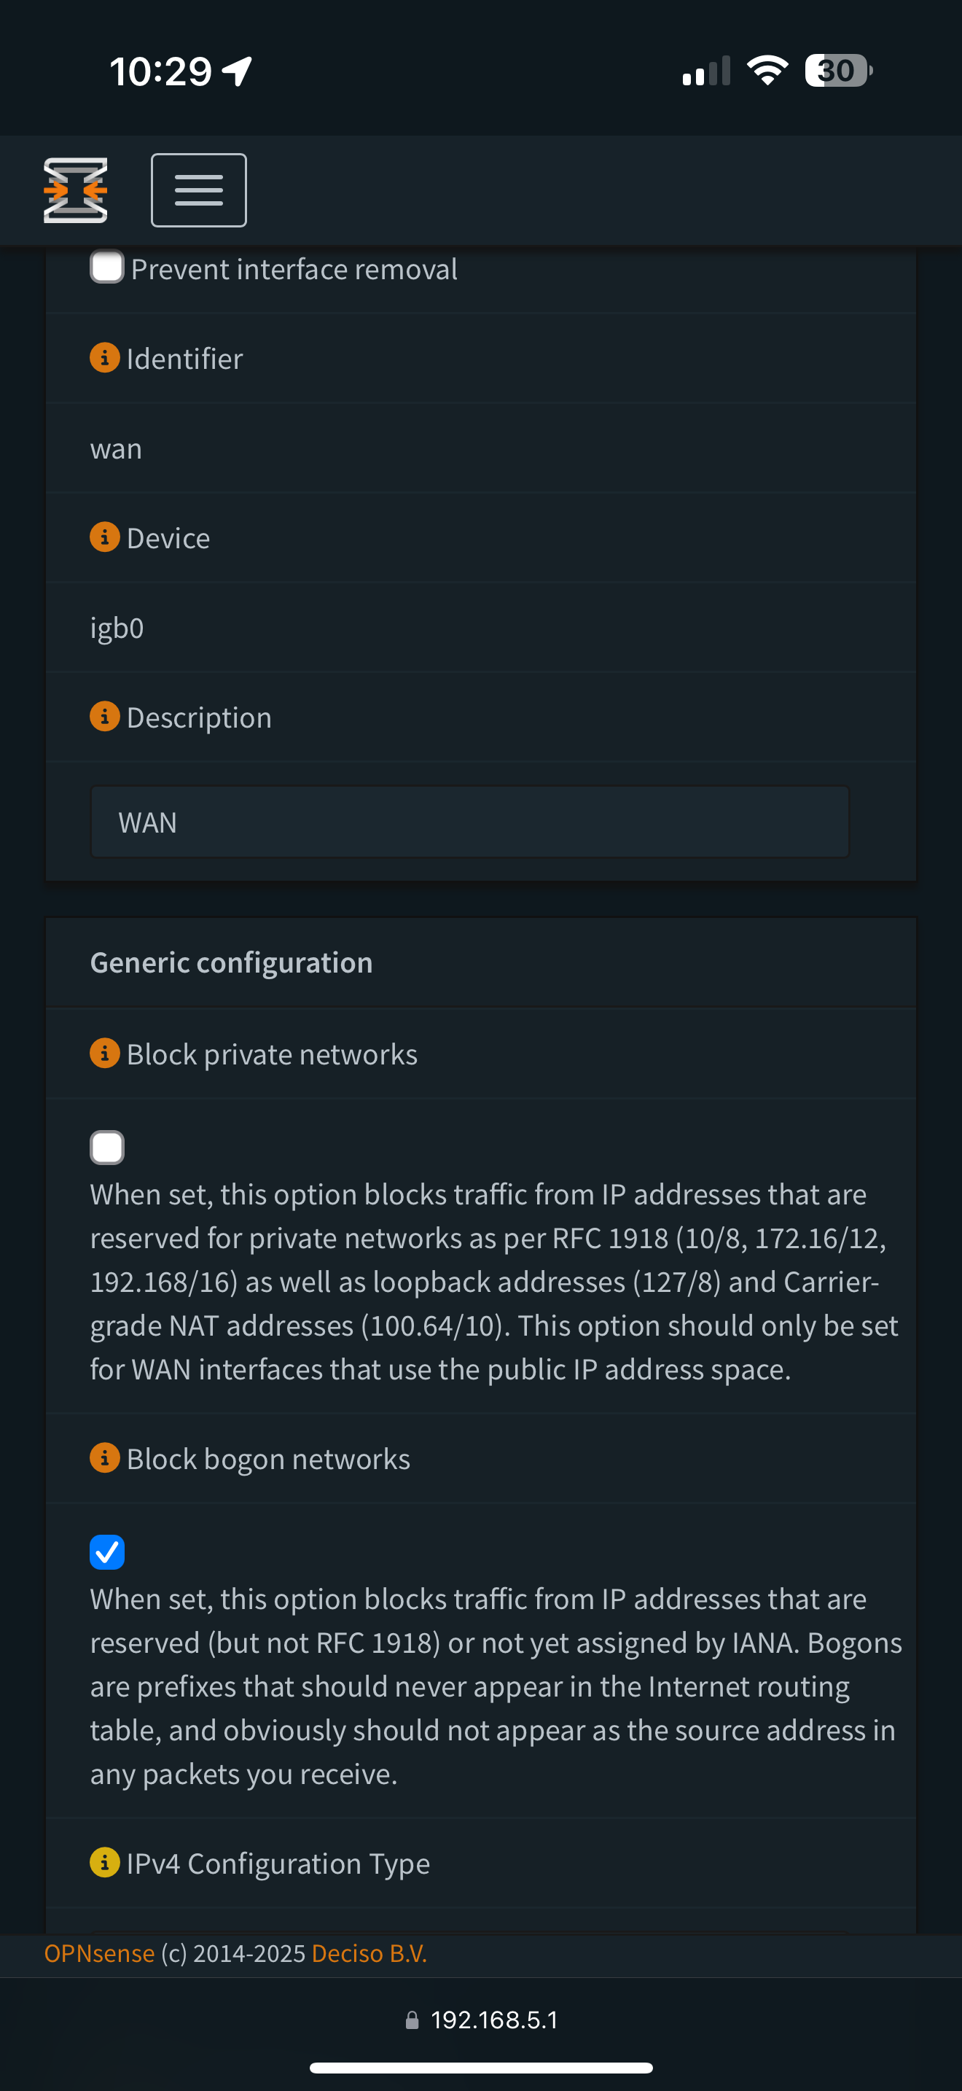This screenshot has width=962, height=2091.
Task: Show help for Block private networks
Action: (x=105, y=1054)
